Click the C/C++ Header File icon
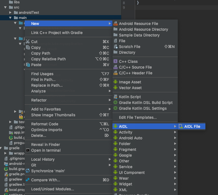 pyautogui.click(x=115, y=73)
